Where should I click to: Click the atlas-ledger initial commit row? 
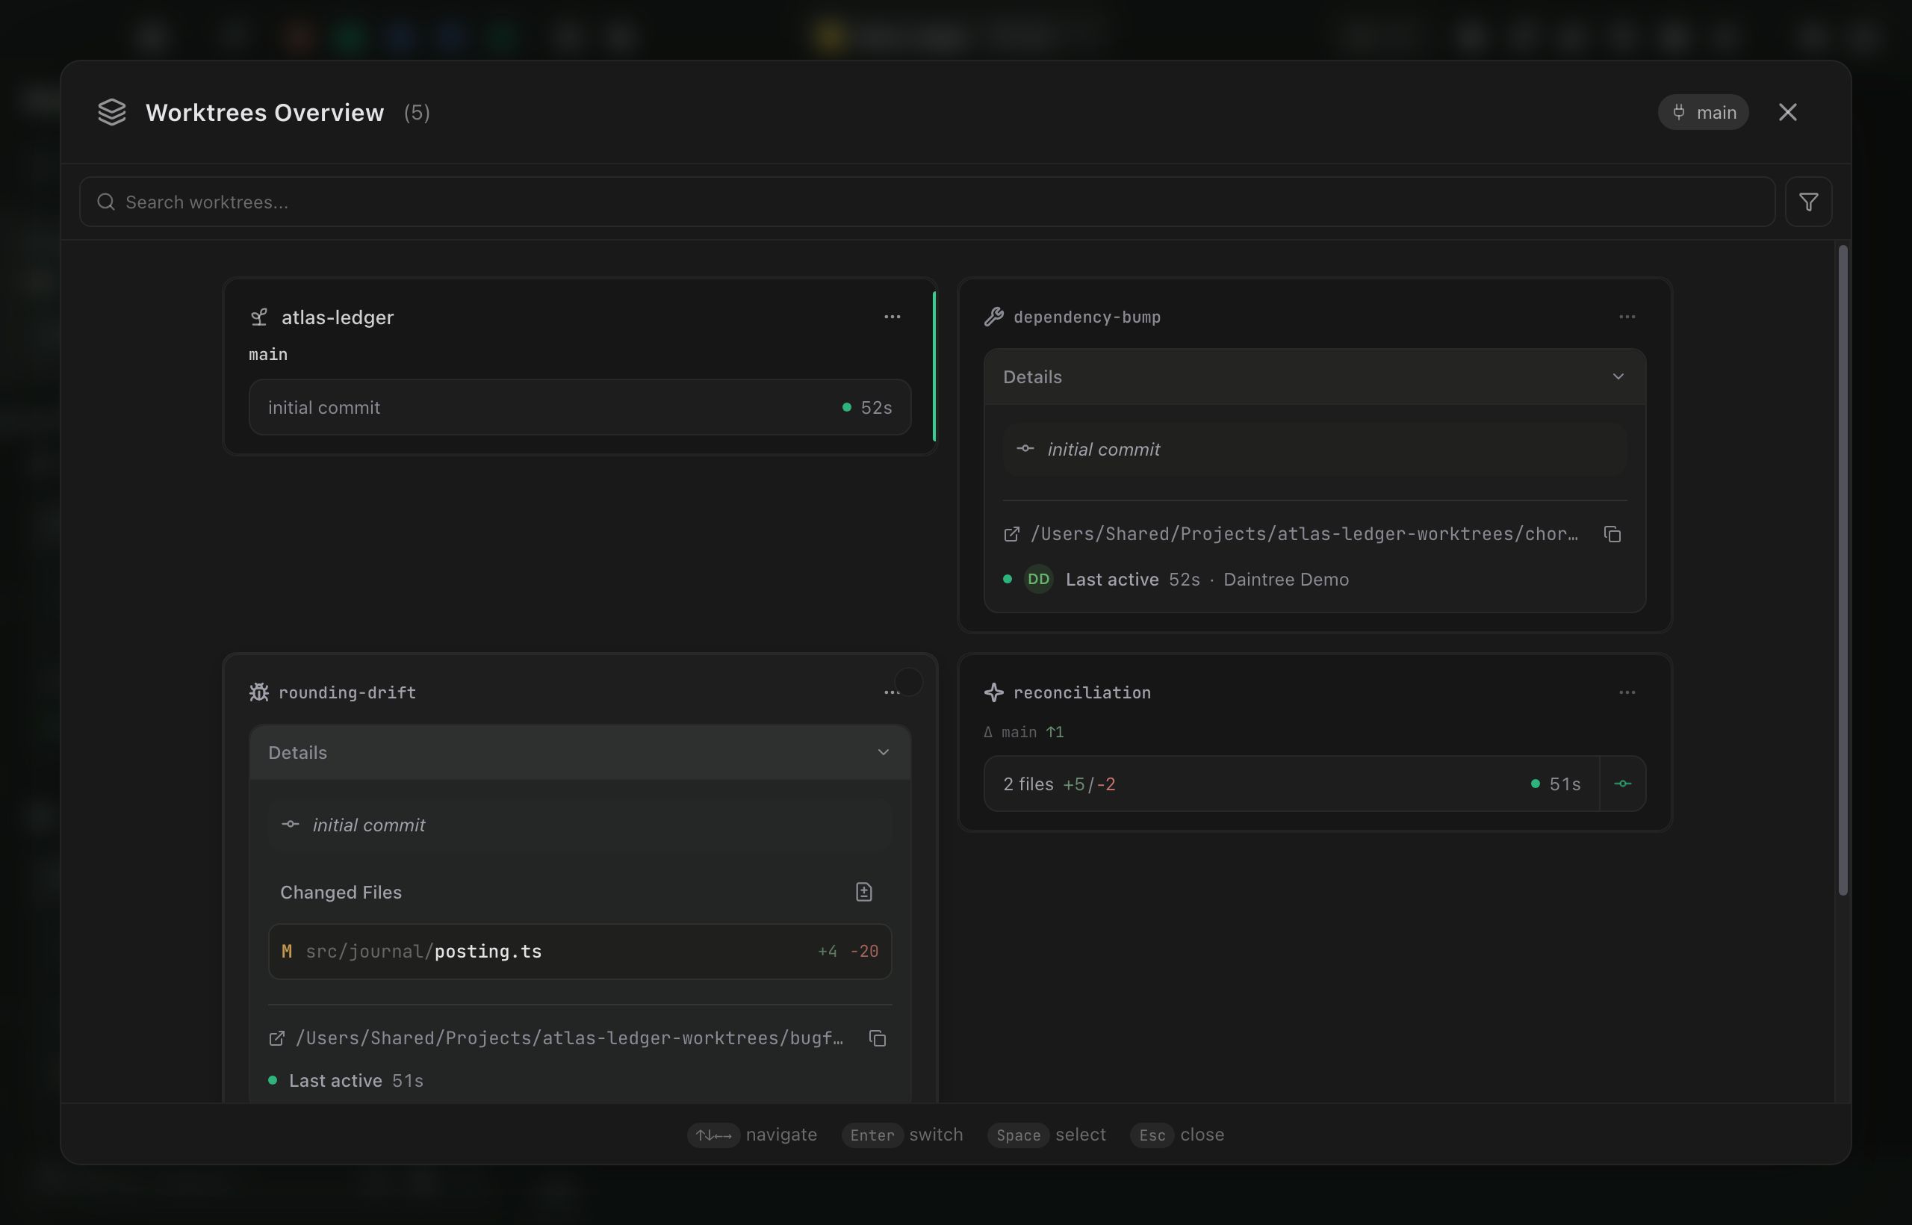click(x=580, y=407)
